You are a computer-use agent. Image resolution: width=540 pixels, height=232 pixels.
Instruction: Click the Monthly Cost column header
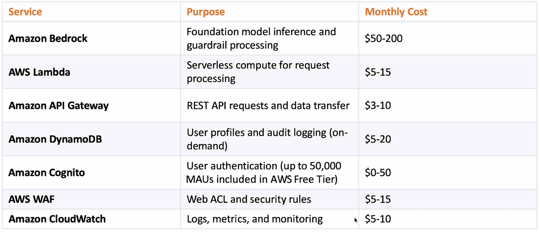pyautogui.click(x=396, y=12)
